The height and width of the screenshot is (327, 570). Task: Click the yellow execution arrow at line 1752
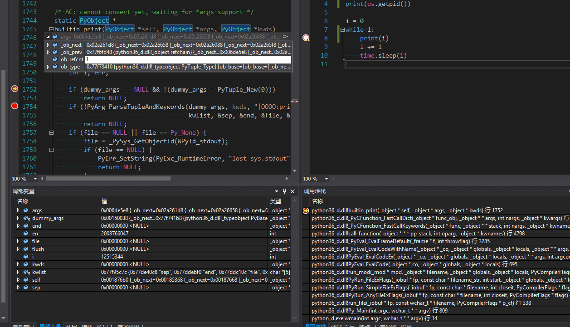14,89
